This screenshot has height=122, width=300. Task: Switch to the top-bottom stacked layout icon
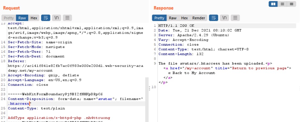pos(282,4)
